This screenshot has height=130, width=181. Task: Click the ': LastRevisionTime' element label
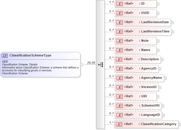pos(154,31)
